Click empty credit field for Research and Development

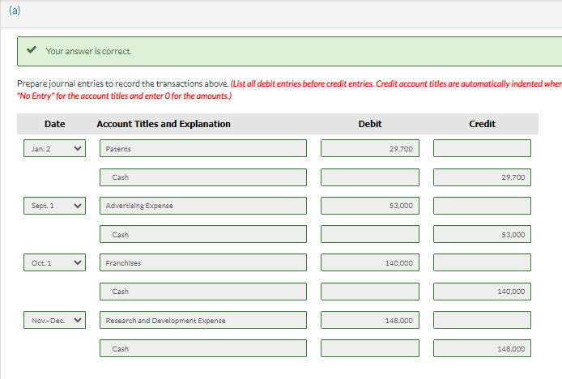(482, 320)
